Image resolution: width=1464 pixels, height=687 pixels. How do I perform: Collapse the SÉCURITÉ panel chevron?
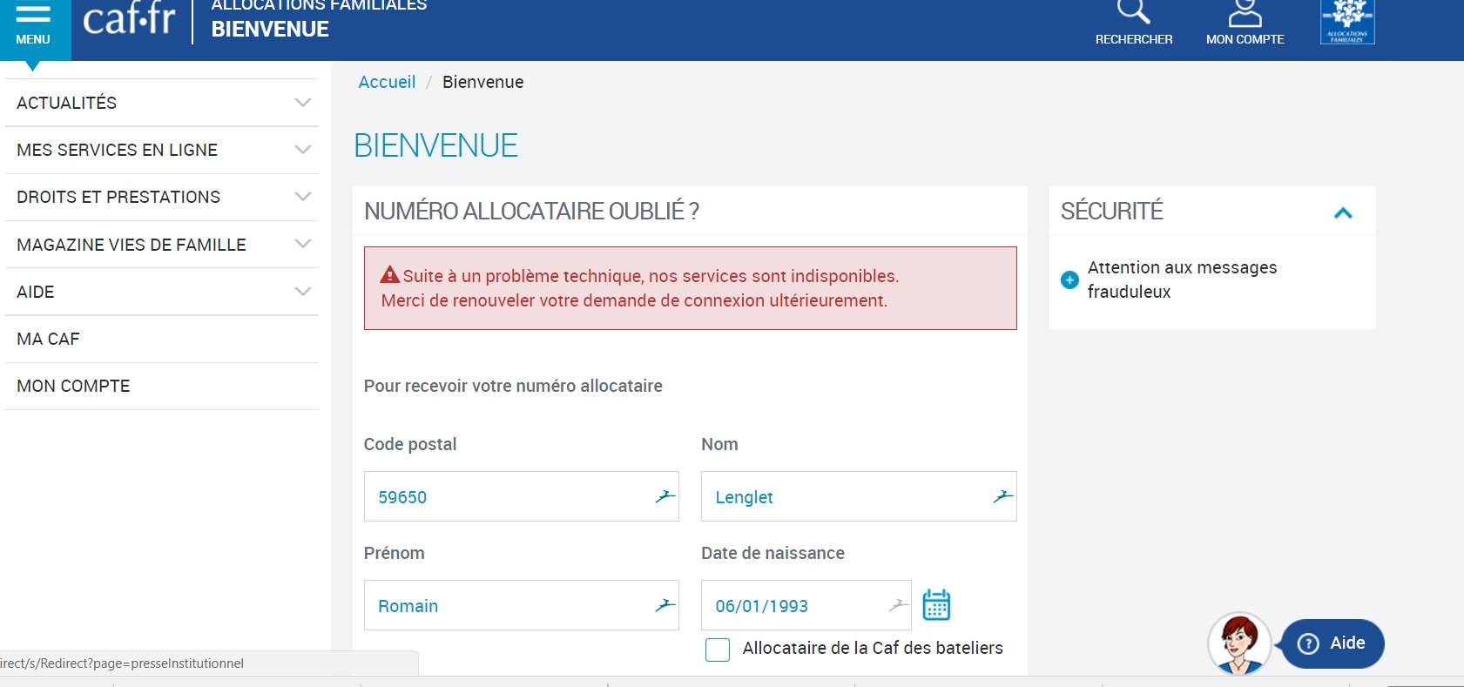[1343, 212]
